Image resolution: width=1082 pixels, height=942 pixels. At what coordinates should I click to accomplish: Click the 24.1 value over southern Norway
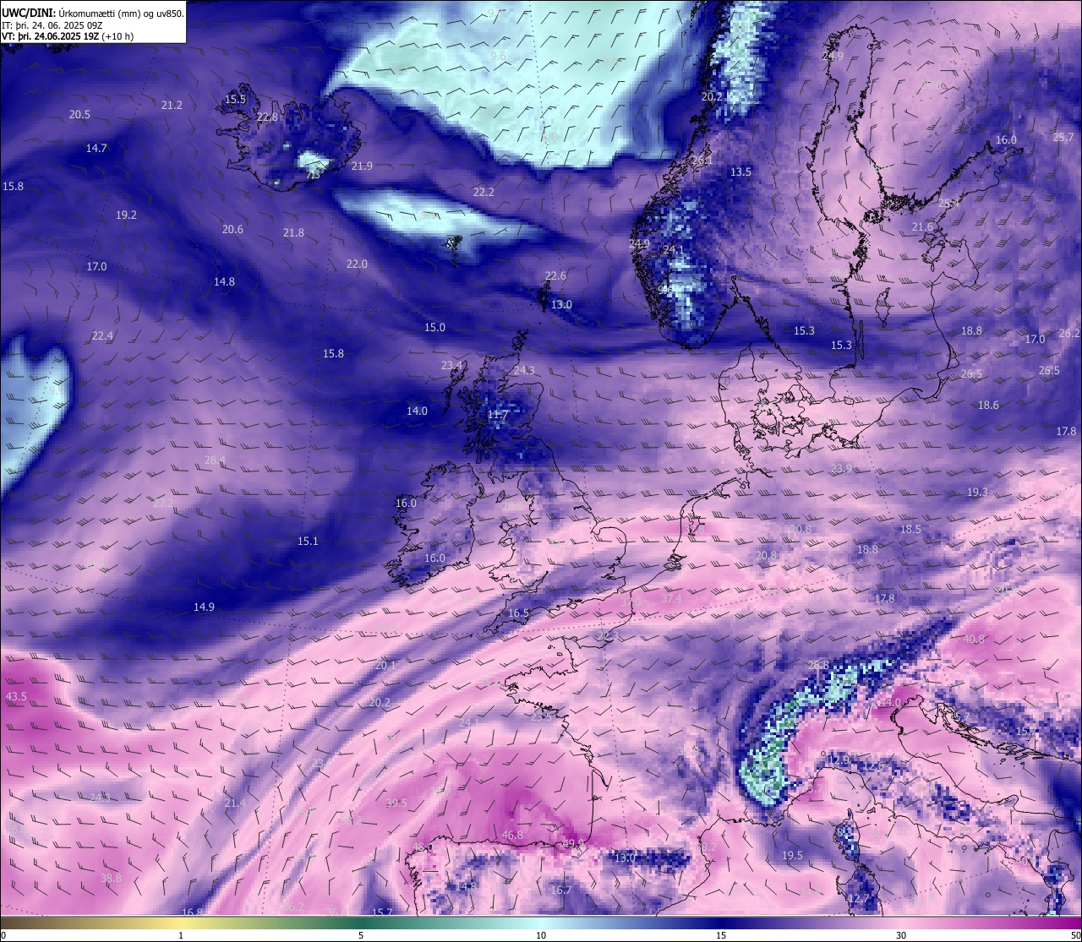(674, 249)
